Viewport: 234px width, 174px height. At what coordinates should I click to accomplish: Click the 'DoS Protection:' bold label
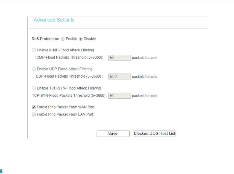coord(46,39)
